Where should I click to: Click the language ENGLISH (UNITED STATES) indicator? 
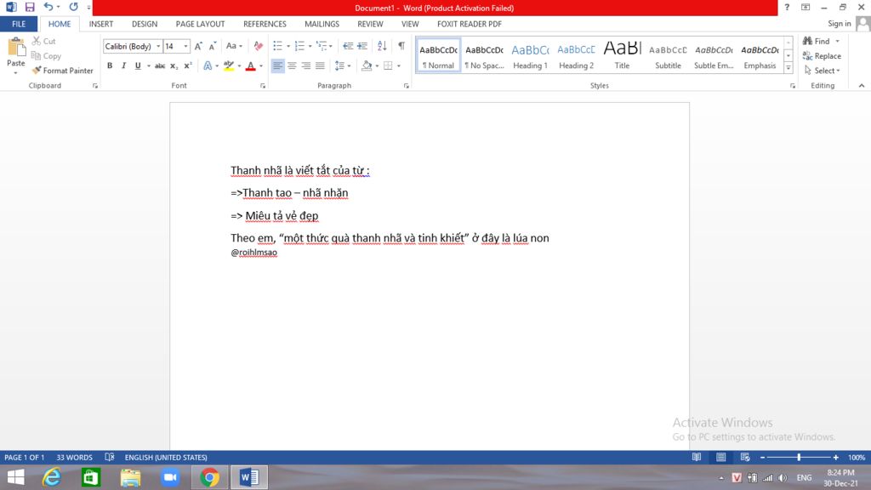[x=166, y=457]
